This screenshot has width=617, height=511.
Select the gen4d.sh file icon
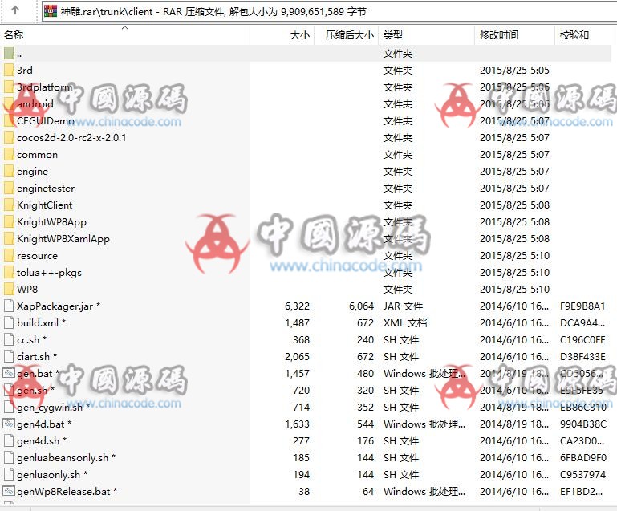point(9,440)
